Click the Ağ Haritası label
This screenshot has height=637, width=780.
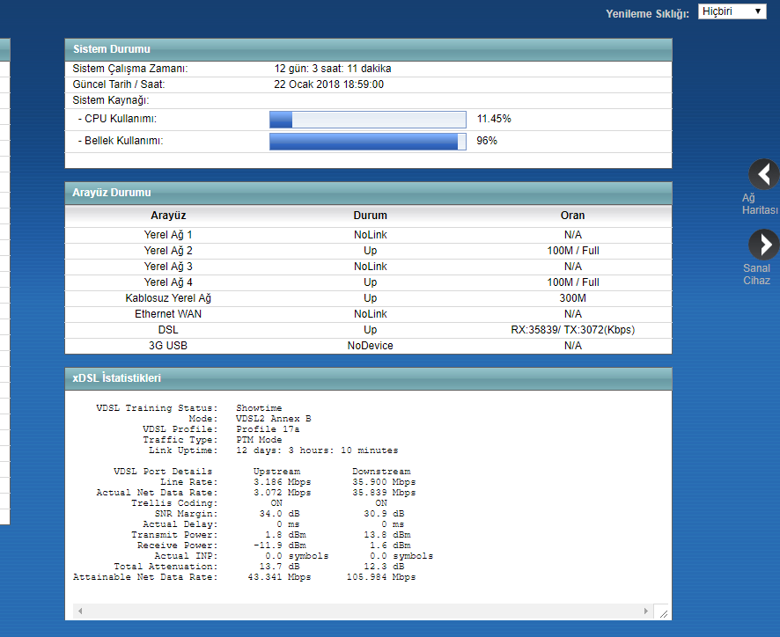tap(760, 204)
